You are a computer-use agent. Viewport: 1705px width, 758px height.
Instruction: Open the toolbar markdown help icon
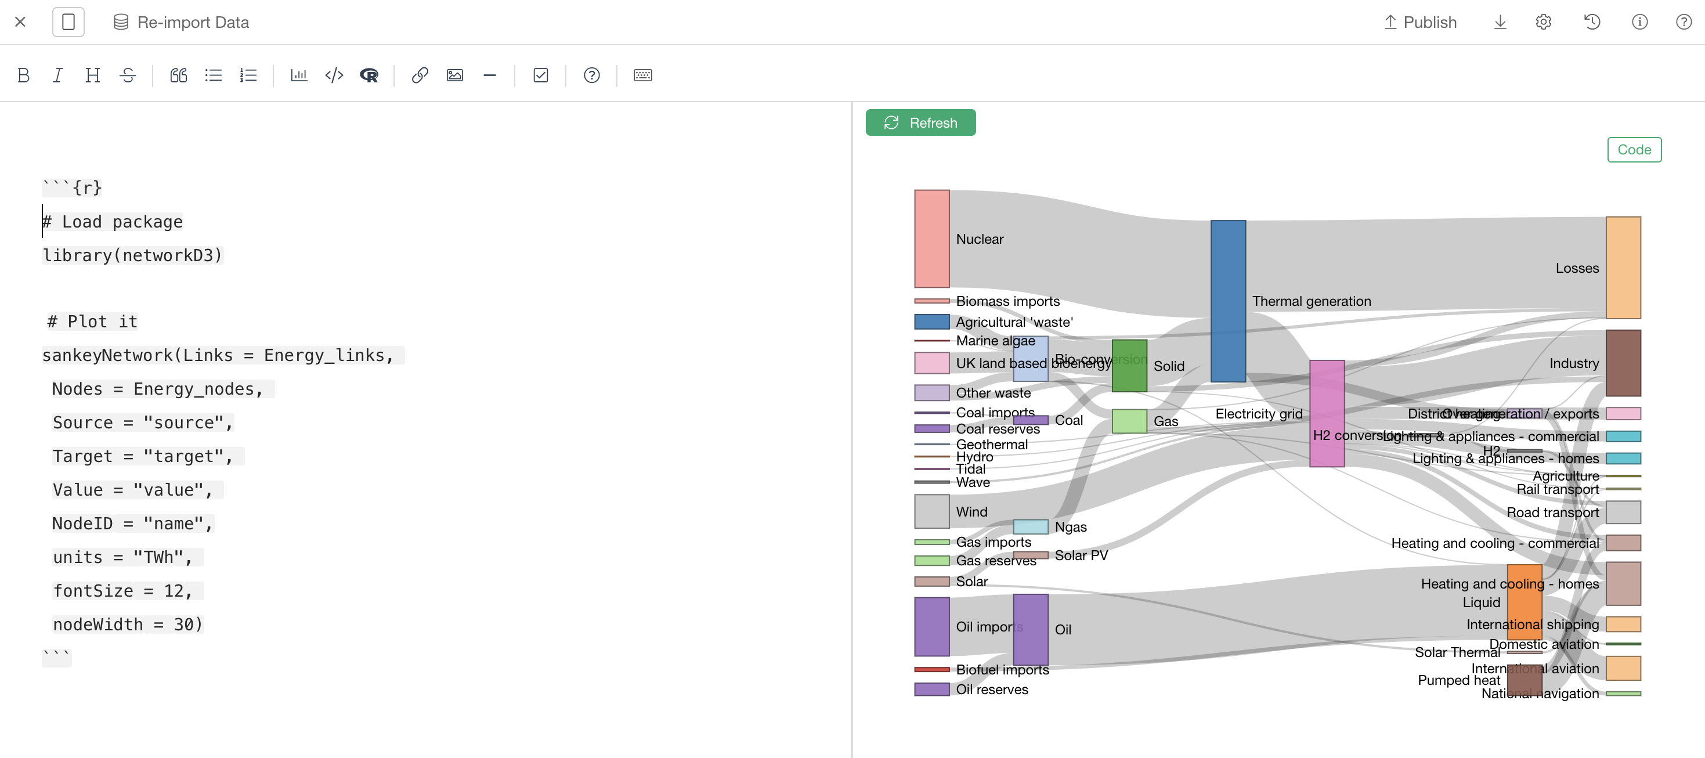[592, 75]
